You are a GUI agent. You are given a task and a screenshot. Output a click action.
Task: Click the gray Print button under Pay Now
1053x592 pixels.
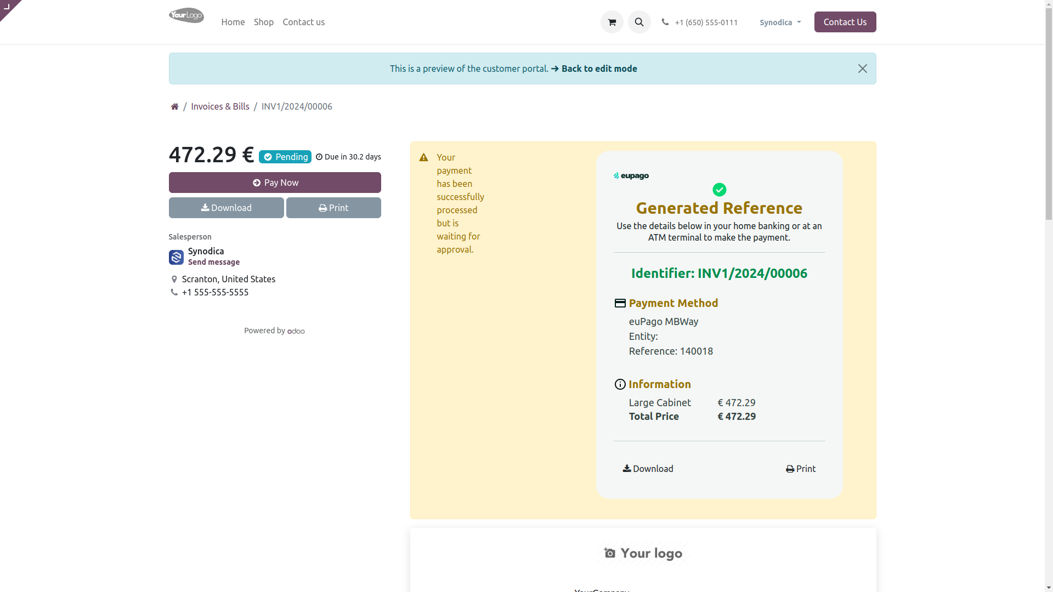click(333, 208)
